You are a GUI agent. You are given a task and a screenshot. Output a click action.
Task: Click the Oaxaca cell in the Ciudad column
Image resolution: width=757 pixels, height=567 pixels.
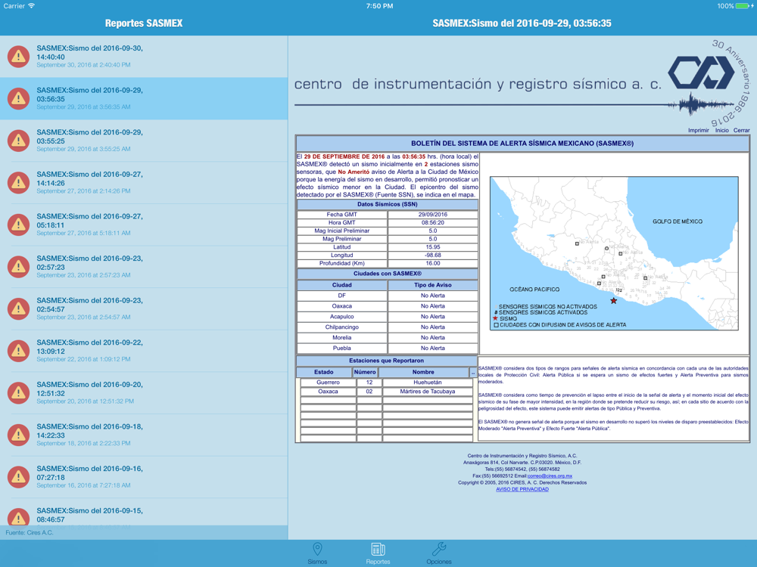pyautogui.click(x=342, y=306)
